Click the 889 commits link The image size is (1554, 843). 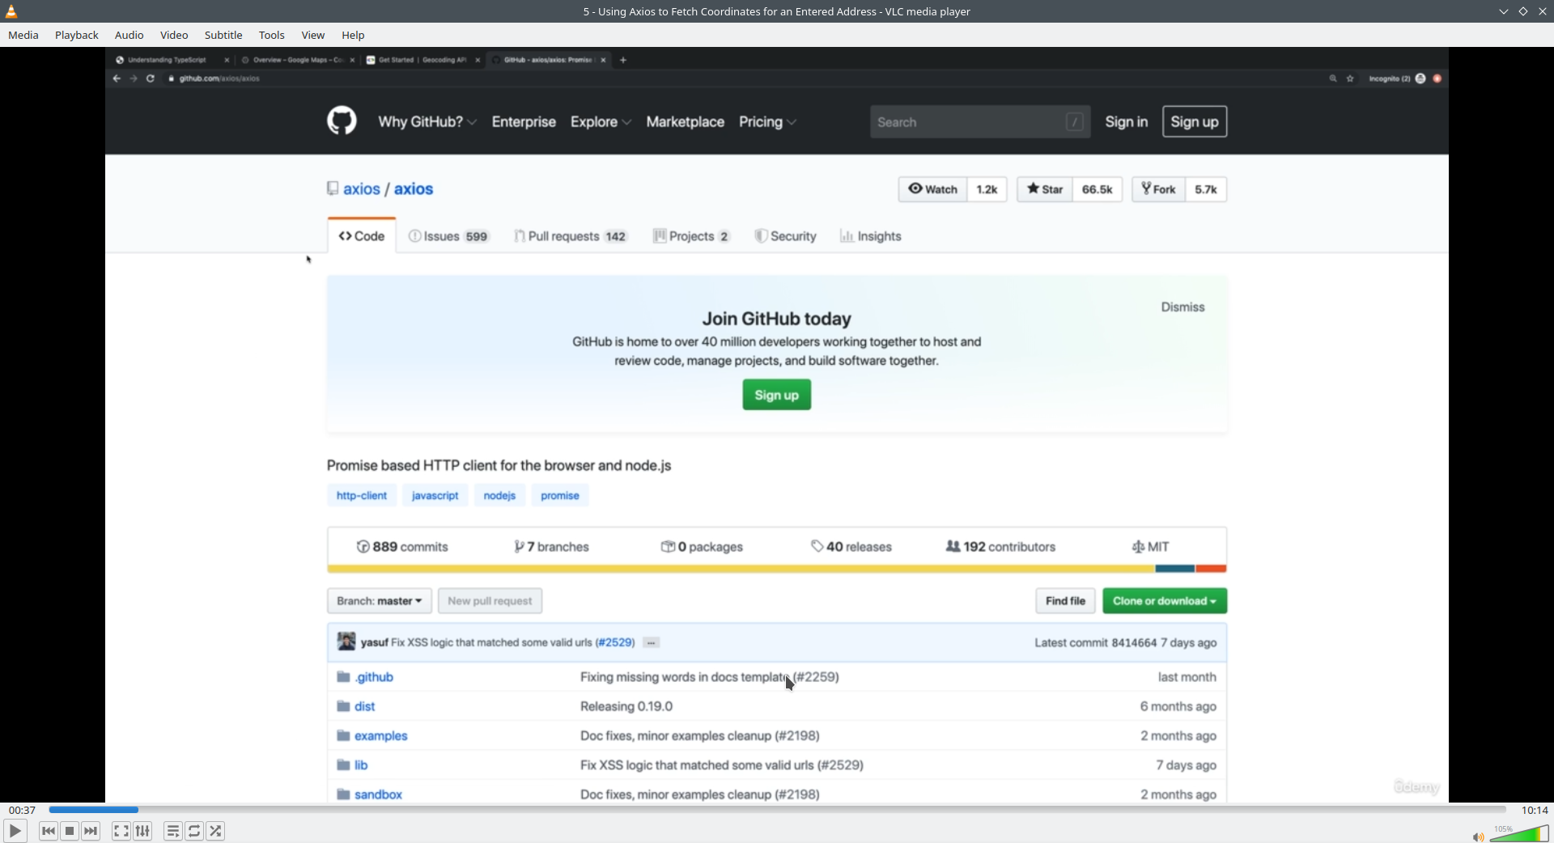(x=402, y=547)
